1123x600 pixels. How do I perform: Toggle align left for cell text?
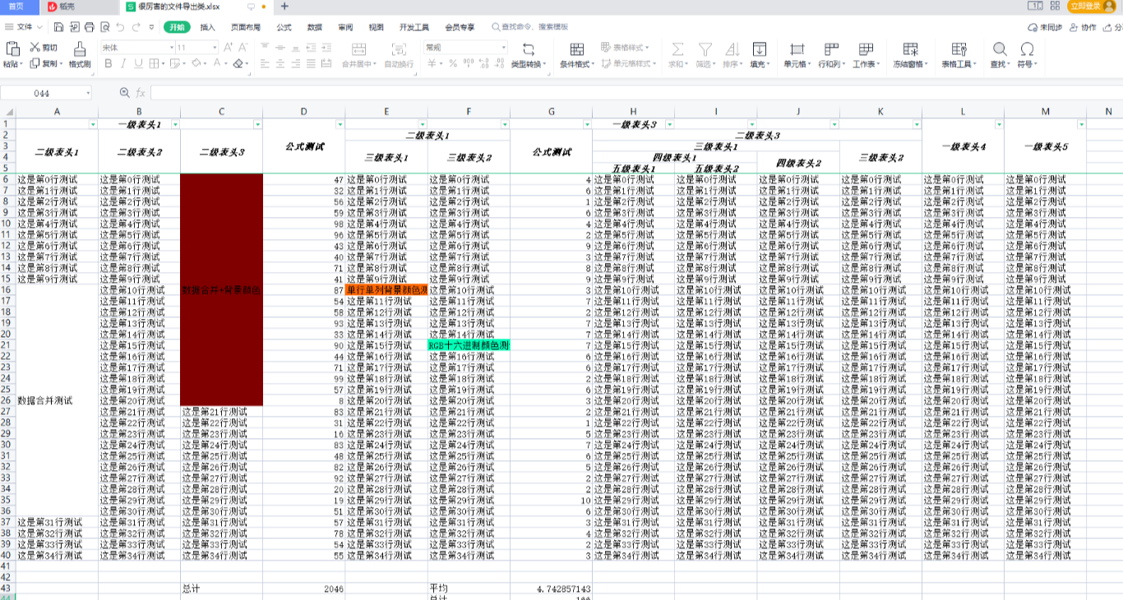pos(266,63)
